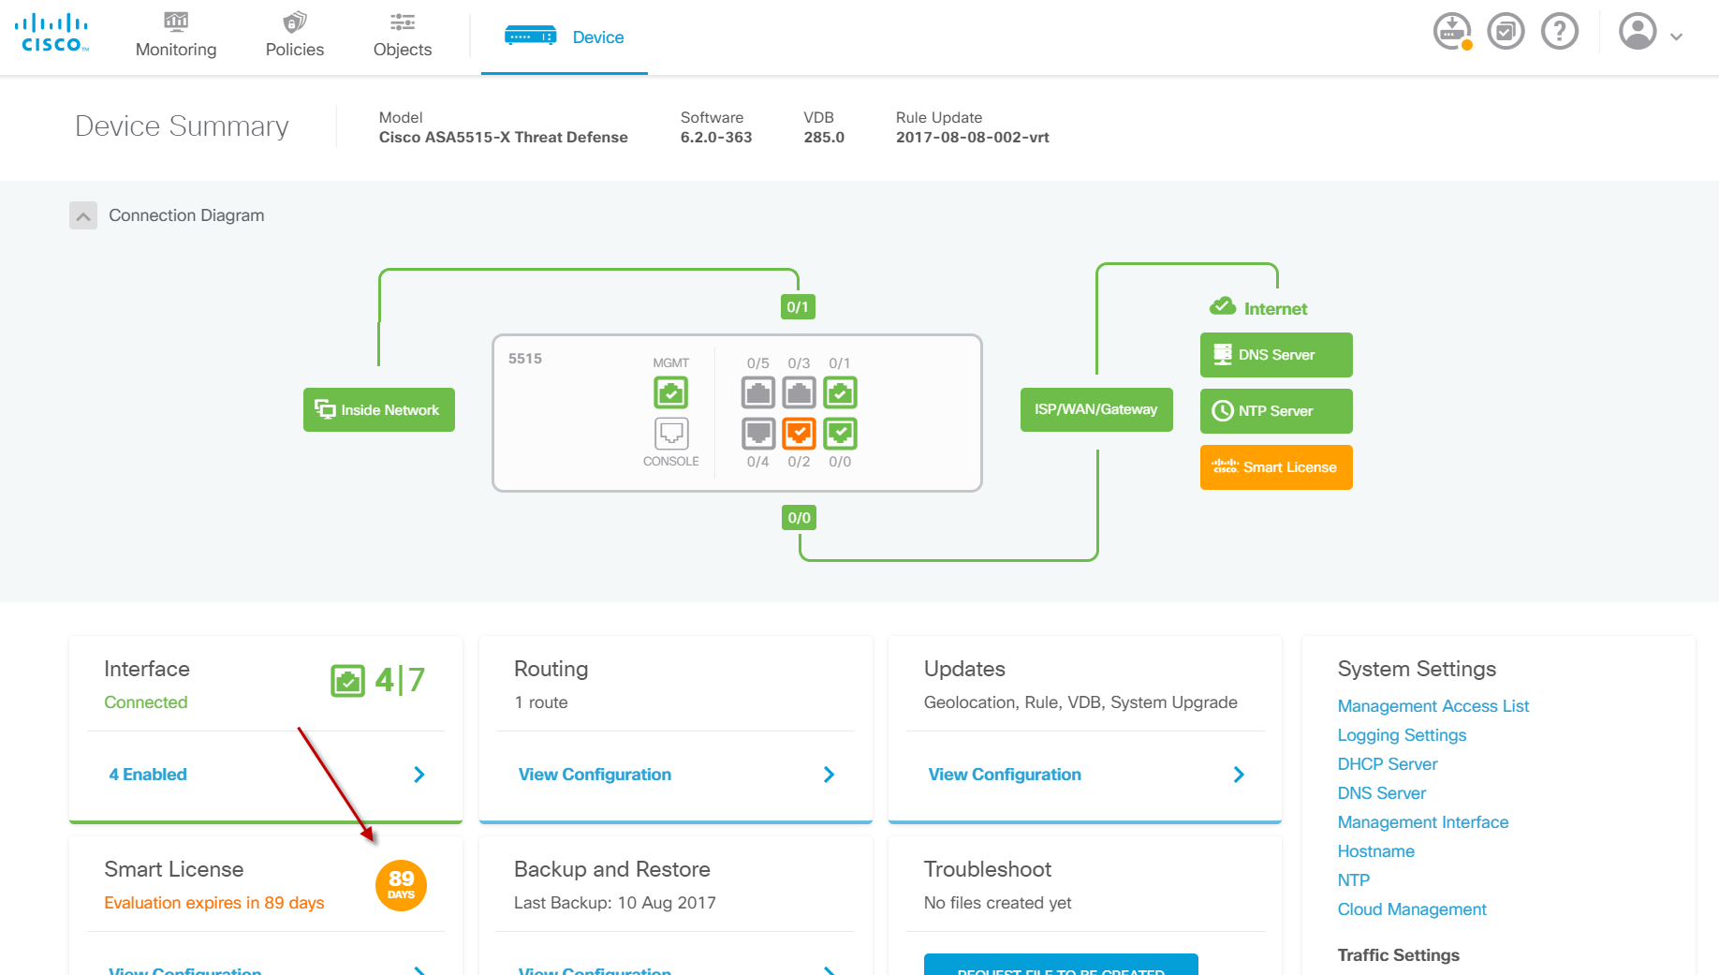The height and width of the screenshot is (975, 1719).
Task: Click the 0/1 connection label above device
Action: tap(798, 307)
